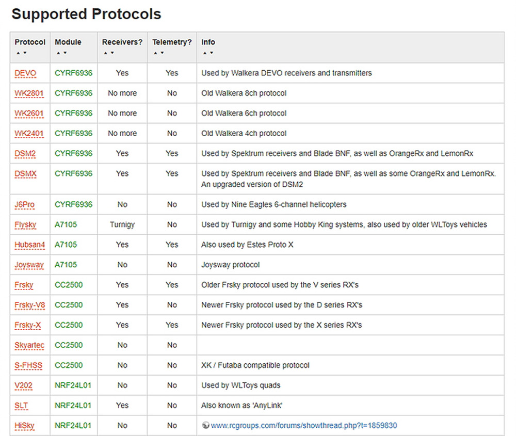Image resolution: width=516 pixels, height=436 pixels.
Task: Open the DSMX protocol link
Action: [25, 173]
